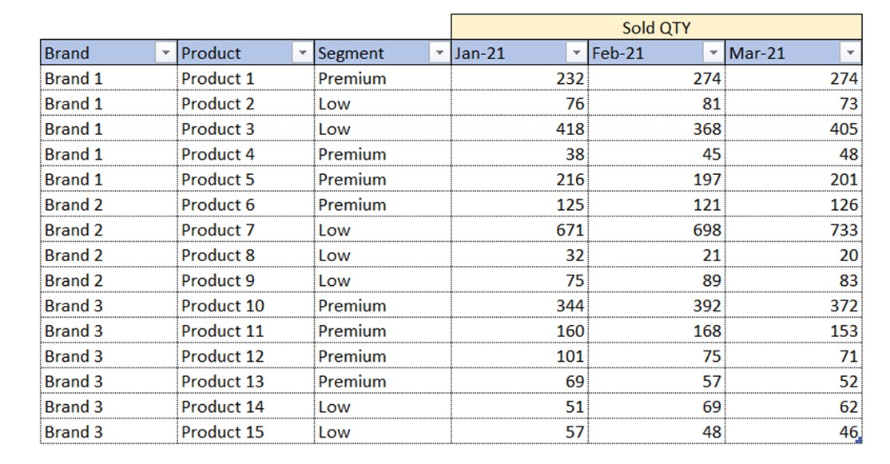The image size is (890, 464).
Task: Click the Segment cell for Product 14
Action: (x=383, y=406)
